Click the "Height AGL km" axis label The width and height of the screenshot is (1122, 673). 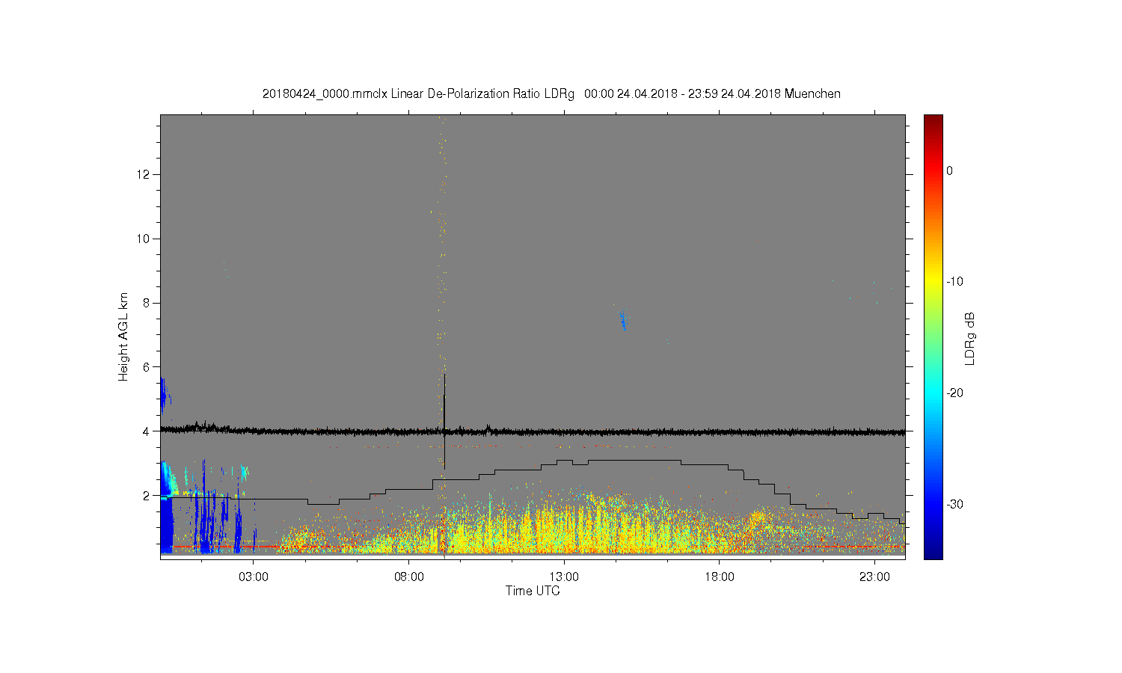click(123, 336)
